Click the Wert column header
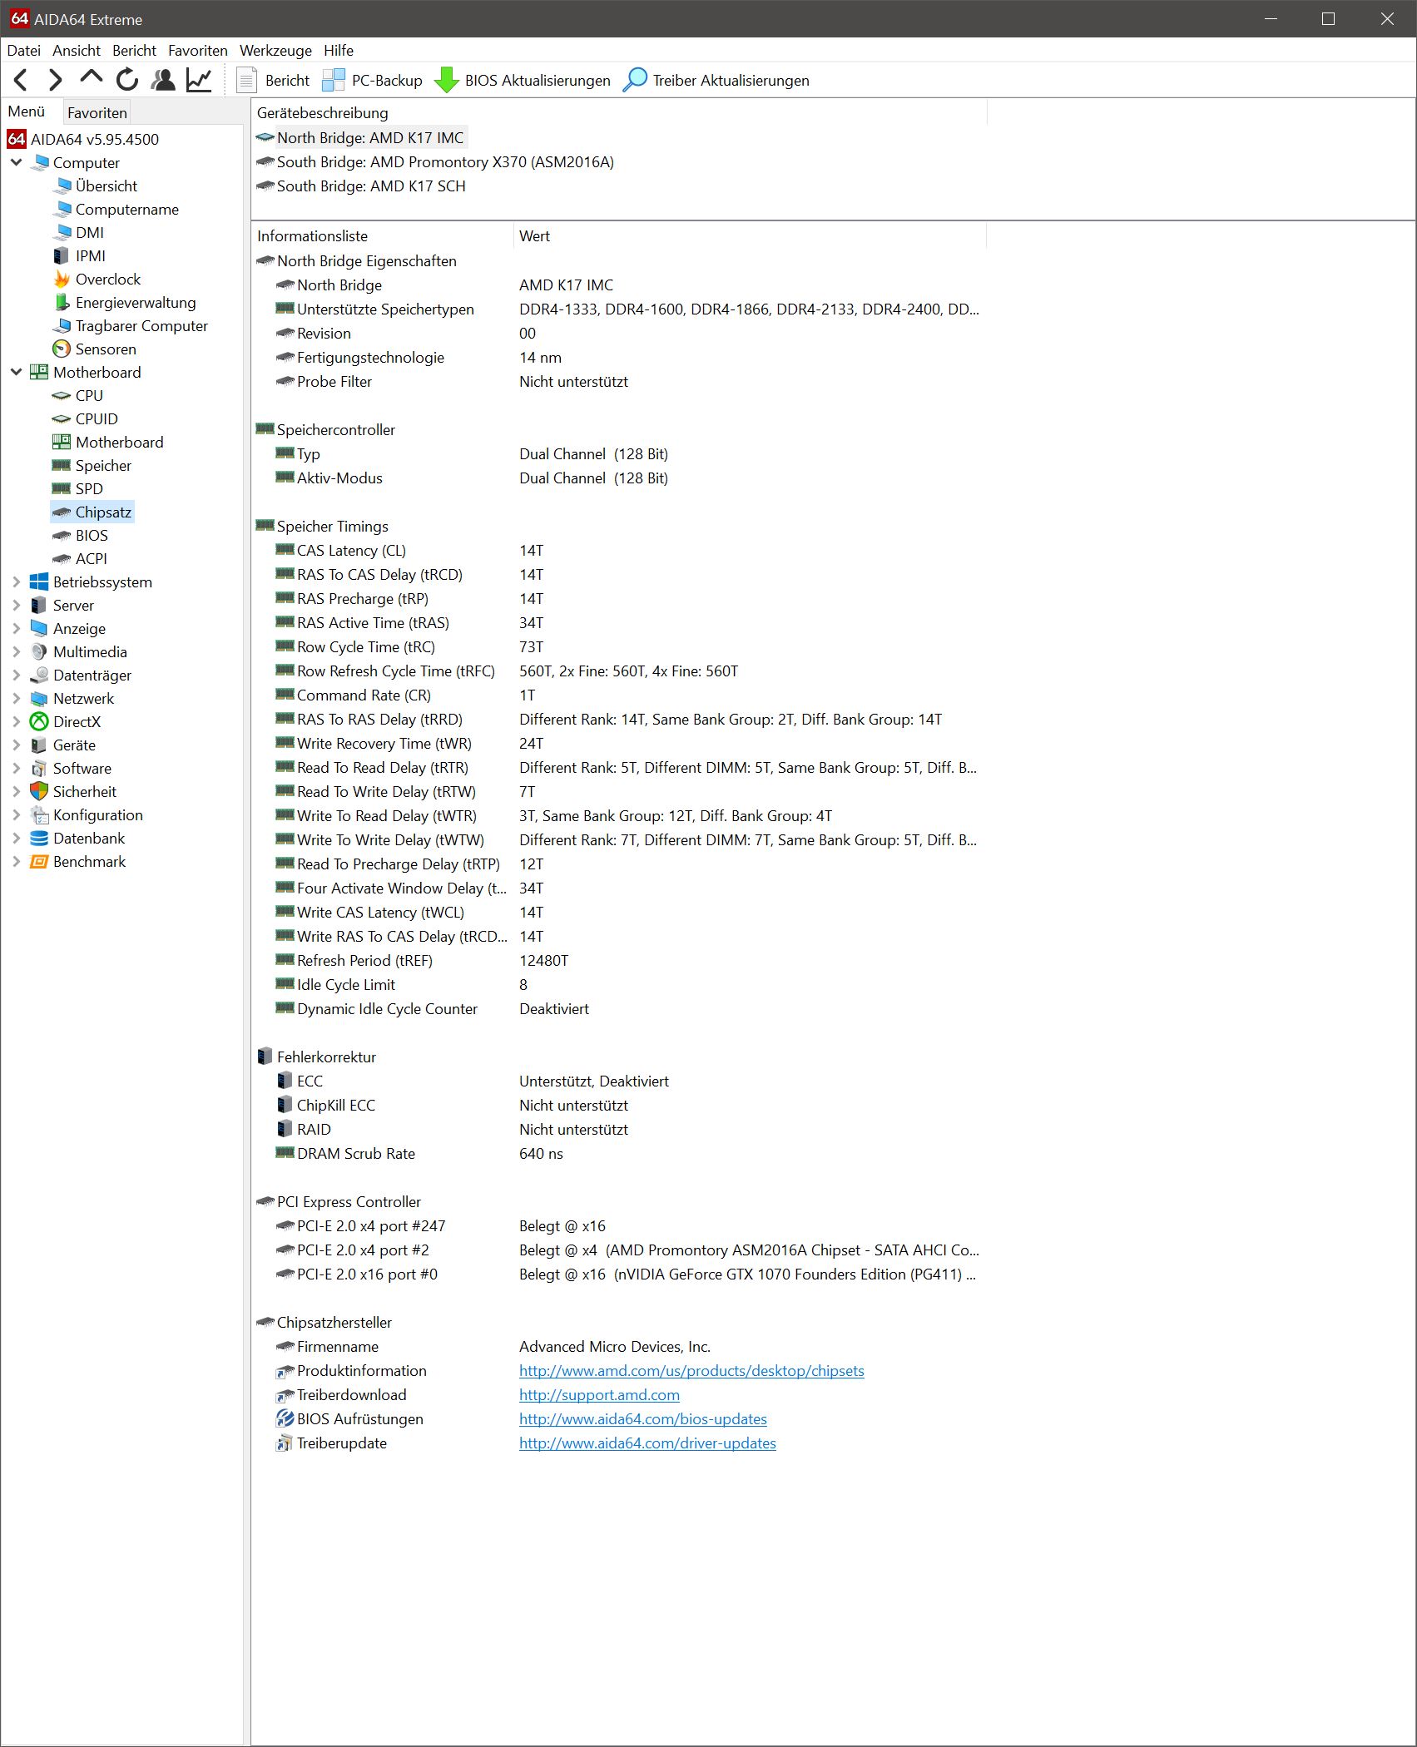 tap(749, 235)
